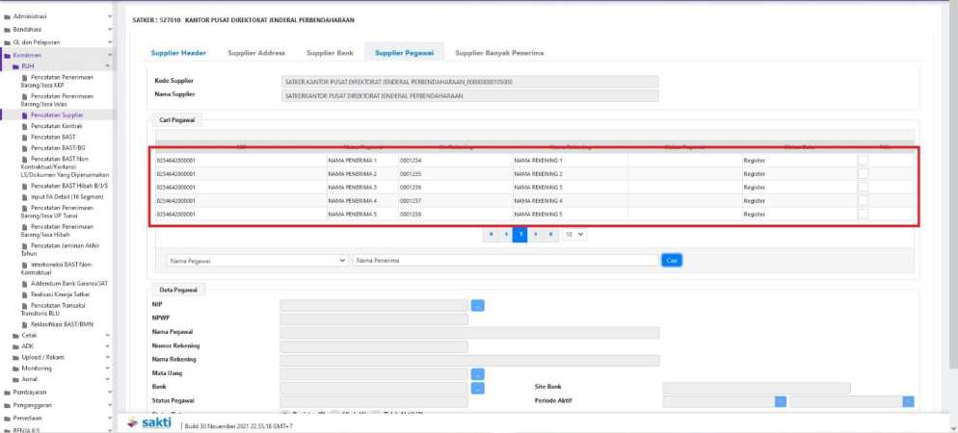Select the checkbox for NAMA PENERIMA 5
The height and width of the screenshot is (433, 958).
[x=863, y=214]
